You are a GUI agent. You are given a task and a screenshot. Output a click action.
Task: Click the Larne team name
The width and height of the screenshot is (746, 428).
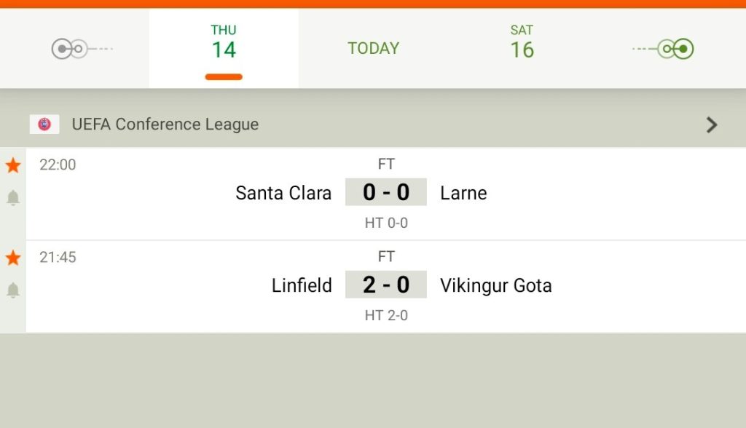pyautogui.click(x=463, y=193)
